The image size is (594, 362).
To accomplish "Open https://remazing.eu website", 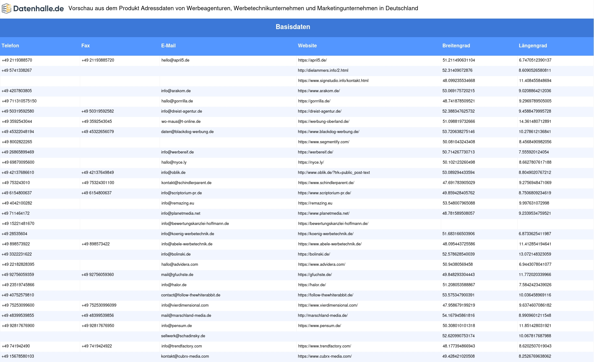I will (315, 203).
